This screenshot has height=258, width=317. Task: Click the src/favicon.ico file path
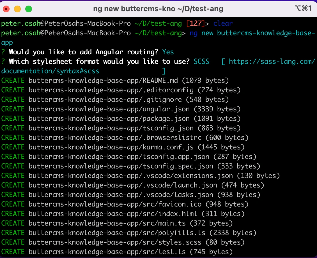tap(115, 204)
